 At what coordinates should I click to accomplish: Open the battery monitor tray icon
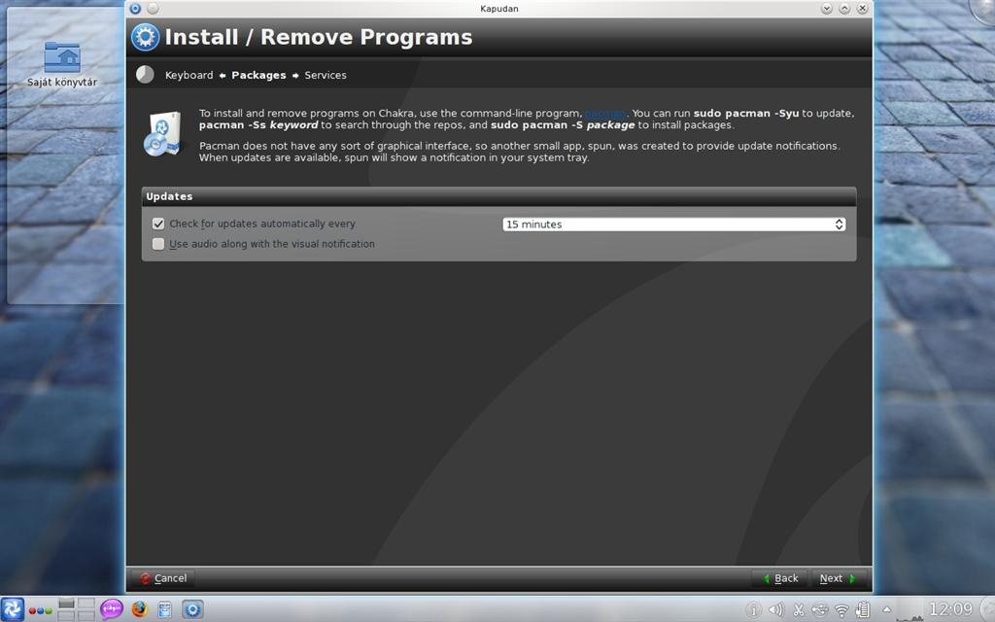pyautogui.click(x=863, y=610)
